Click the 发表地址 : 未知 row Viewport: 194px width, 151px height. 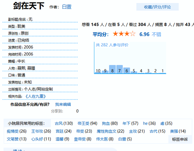40,82
